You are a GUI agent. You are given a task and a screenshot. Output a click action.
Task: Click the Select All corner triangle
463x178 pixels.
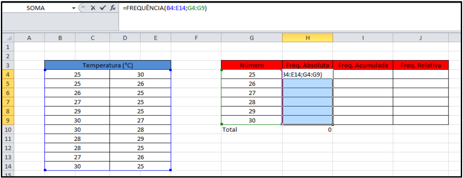tap(8, 38)
